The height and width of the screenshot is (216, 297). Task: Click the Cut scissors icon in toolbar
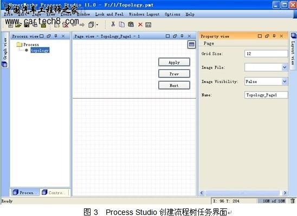click(113, 24)
